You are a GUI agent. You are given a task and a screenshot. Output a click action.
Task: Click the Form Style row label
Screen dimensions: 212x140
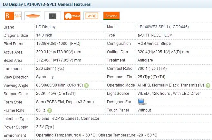13,102
